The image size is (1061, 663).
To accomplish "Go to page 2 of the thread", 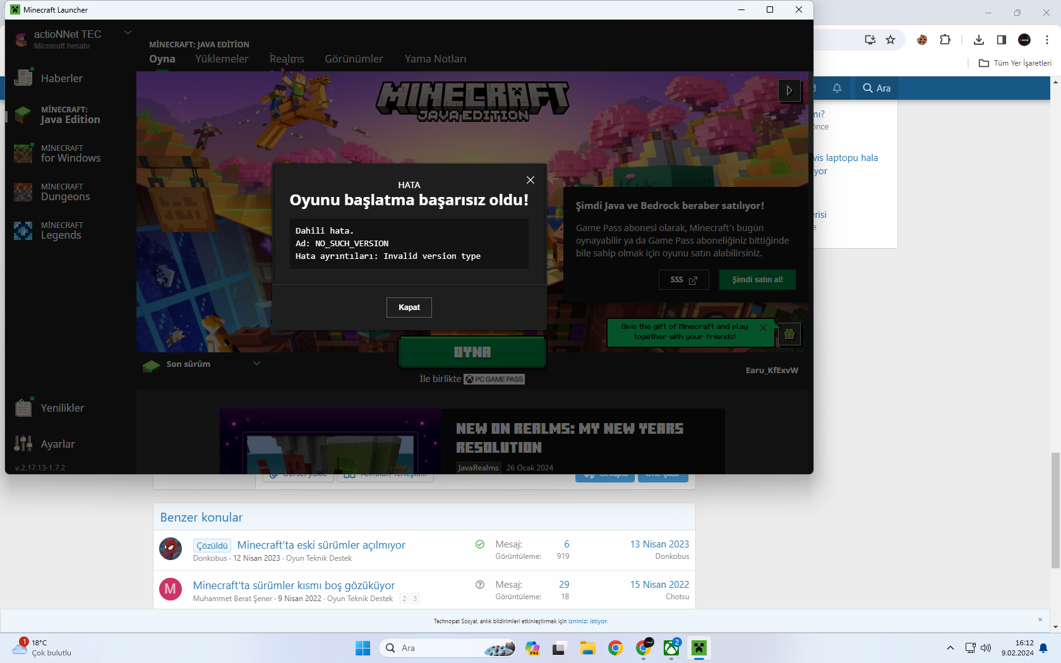I will pyautogui.click(x=404, y=599).
